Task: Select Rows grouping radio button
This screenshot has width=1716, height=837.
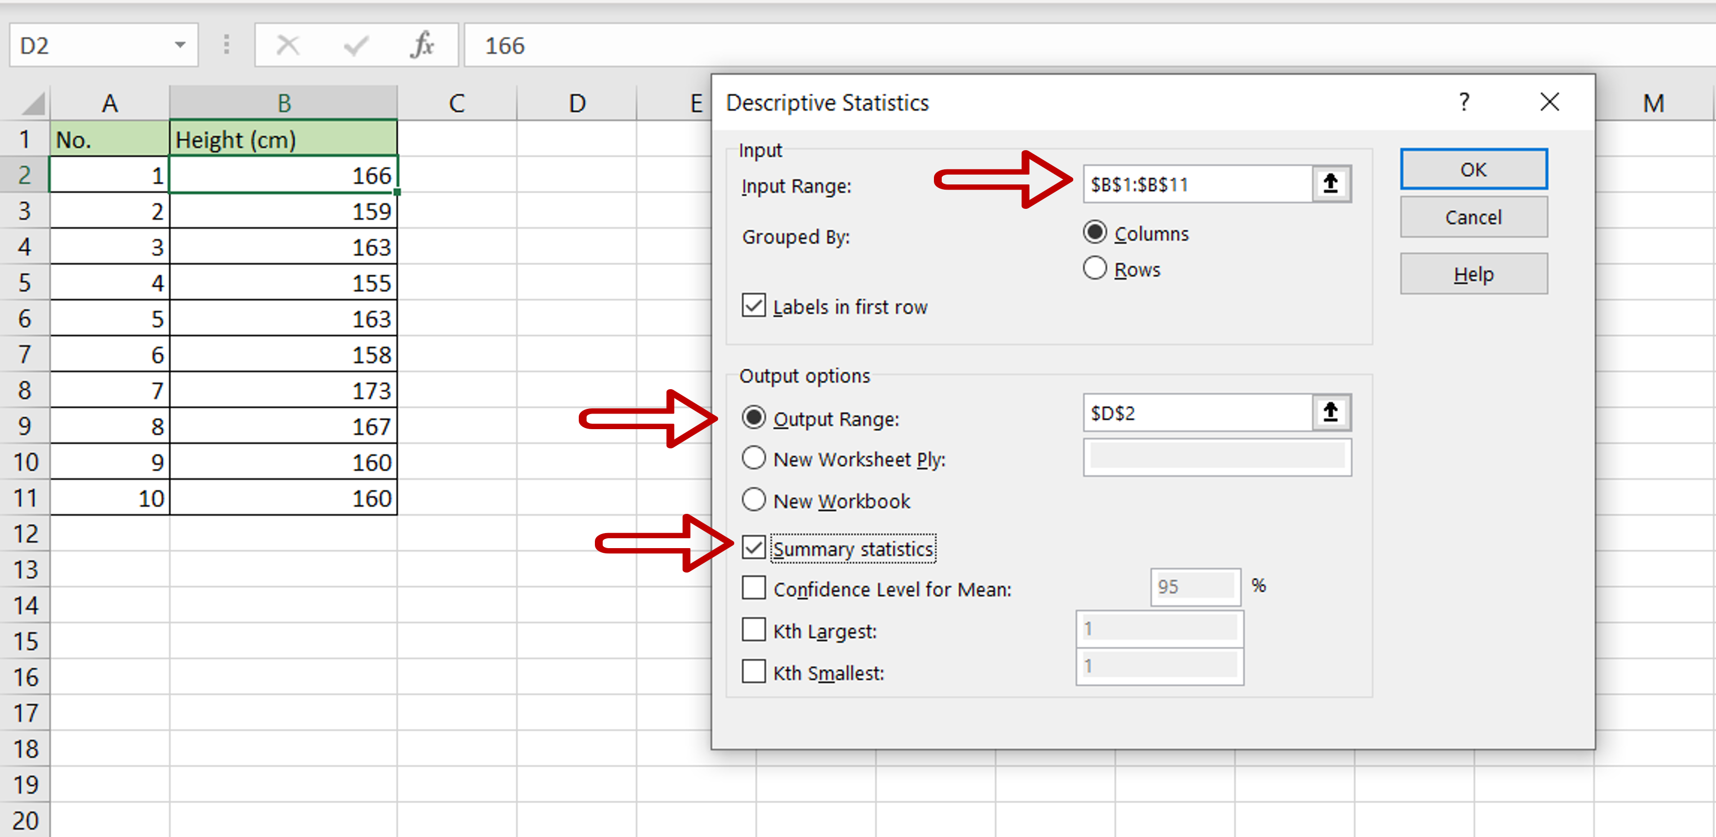Action: (1095, 269)
